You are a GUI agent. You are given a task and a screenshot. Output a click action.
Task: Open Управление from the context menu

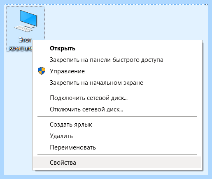click(x=117, y=71)
